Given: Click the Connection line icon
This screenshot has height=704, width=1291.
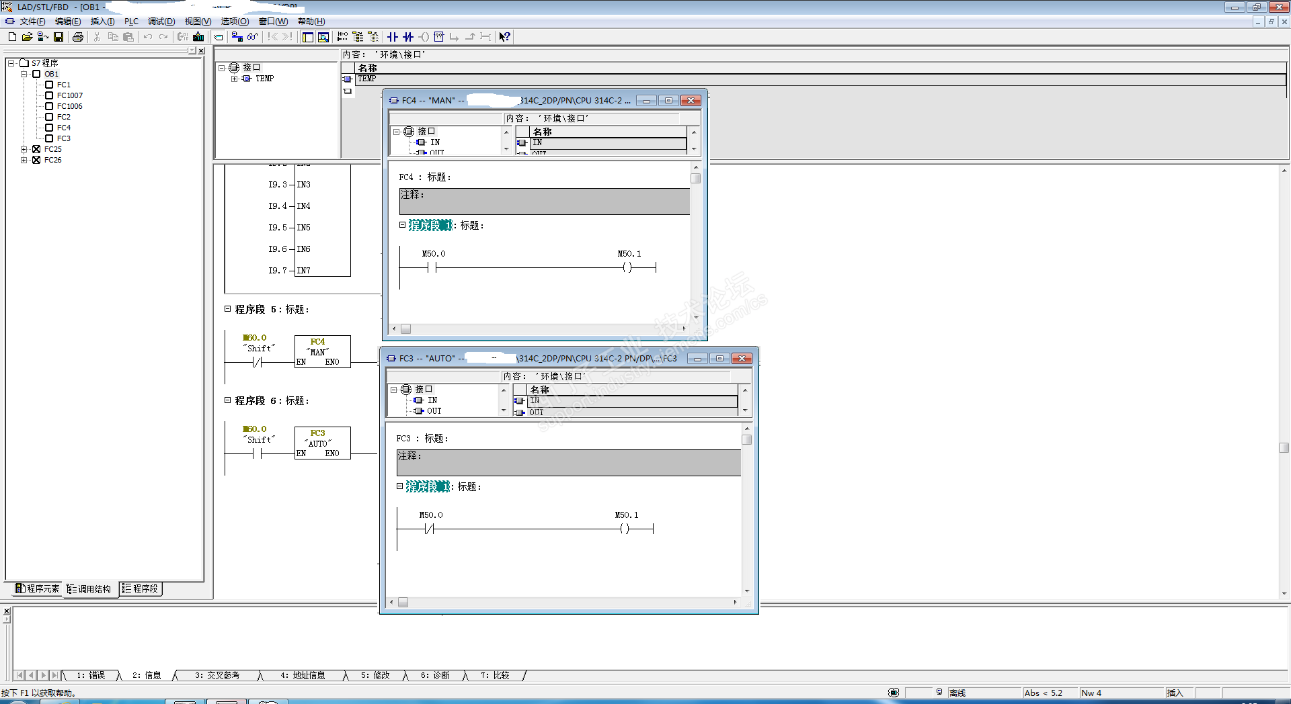Looking at the screenshot, I should 485,37.
